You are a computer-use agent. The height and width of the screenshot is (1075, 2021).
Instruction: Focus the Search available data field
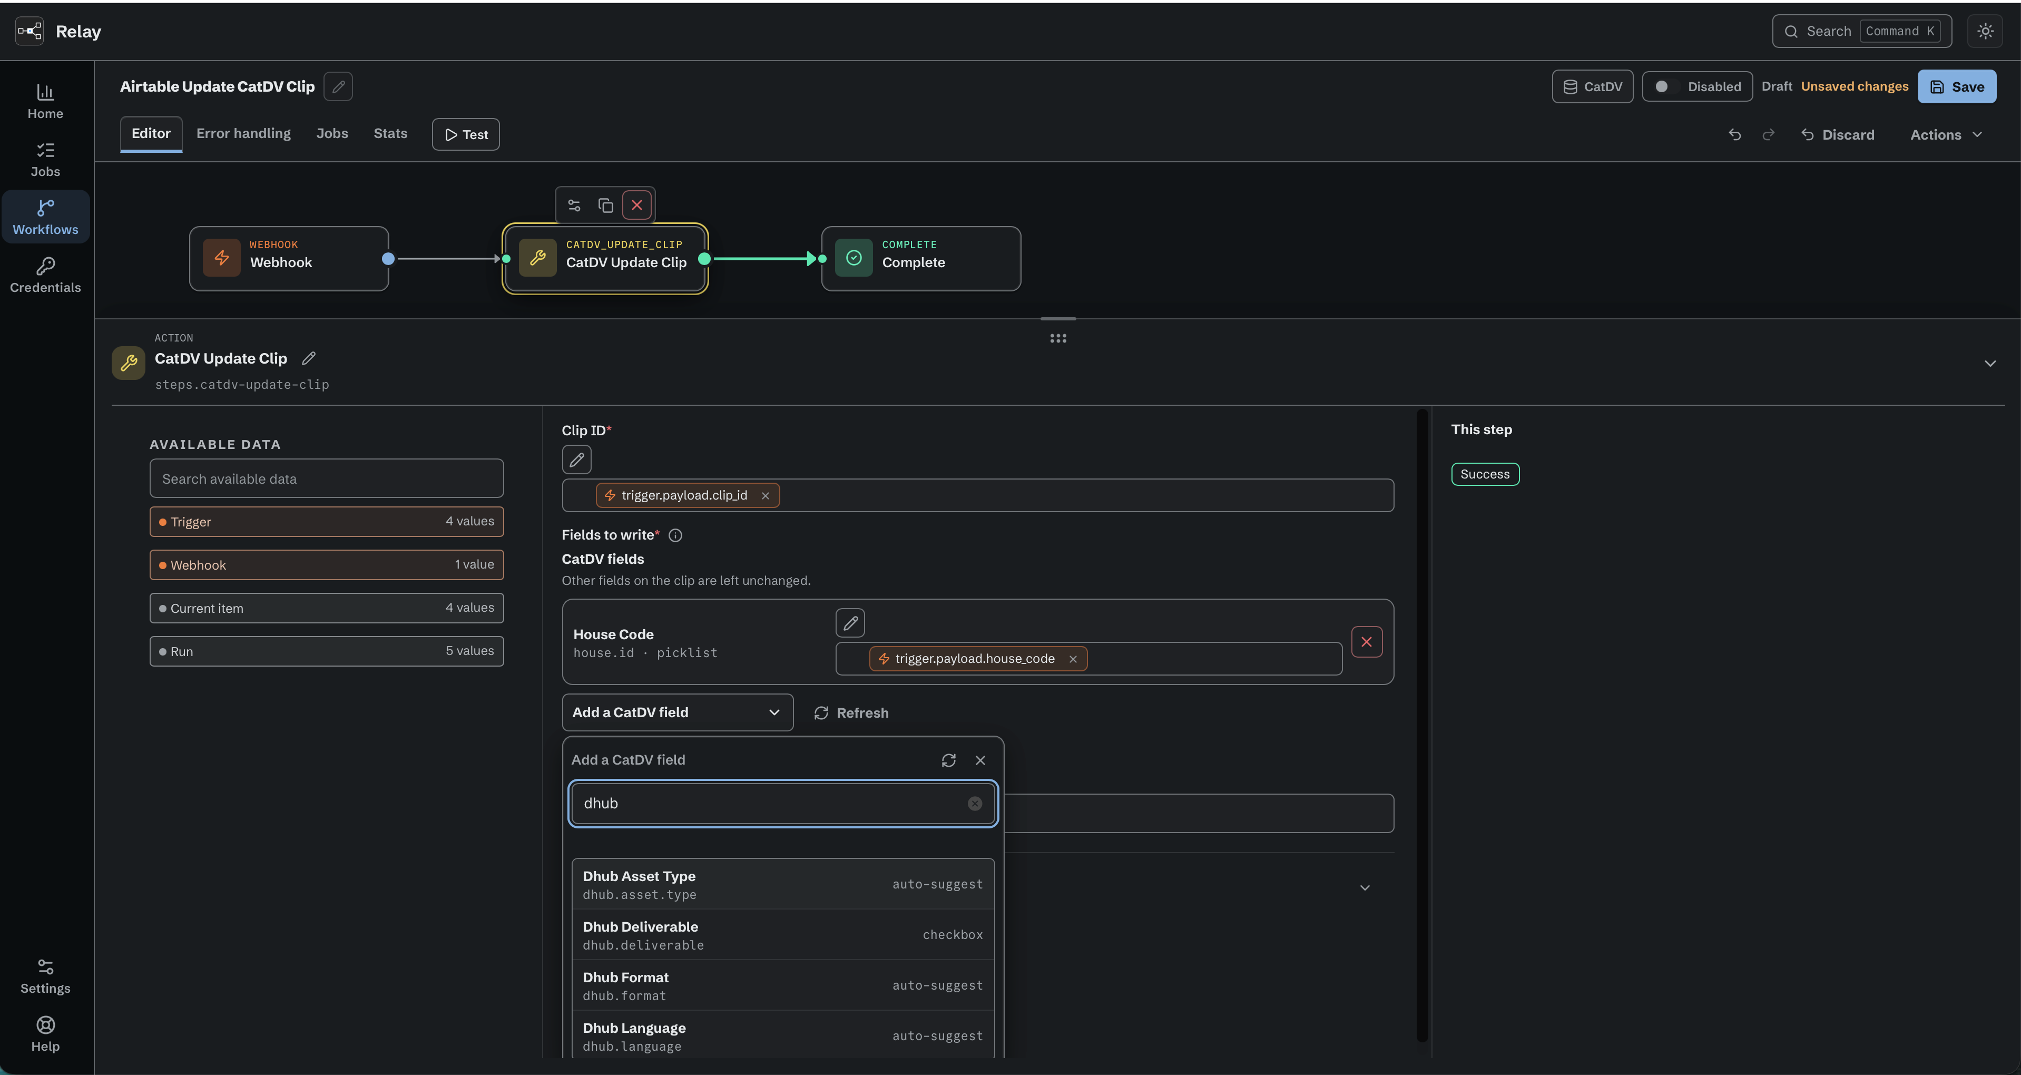[x=326, y=478]
